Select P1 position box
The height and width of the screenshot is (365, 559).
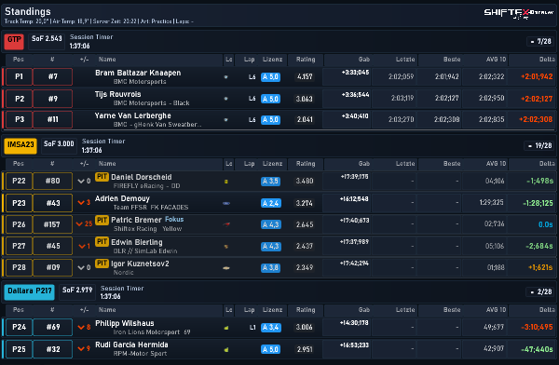pos(19,76)
